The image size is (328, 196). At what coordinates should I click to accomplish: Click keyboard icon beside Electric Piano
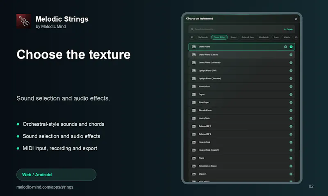point(194,110)
